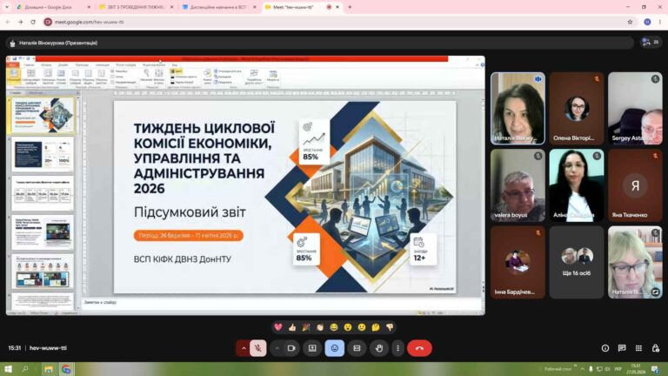Open a new browser tab plus button
The image size is (668, 376).
(x=350, y=7)
